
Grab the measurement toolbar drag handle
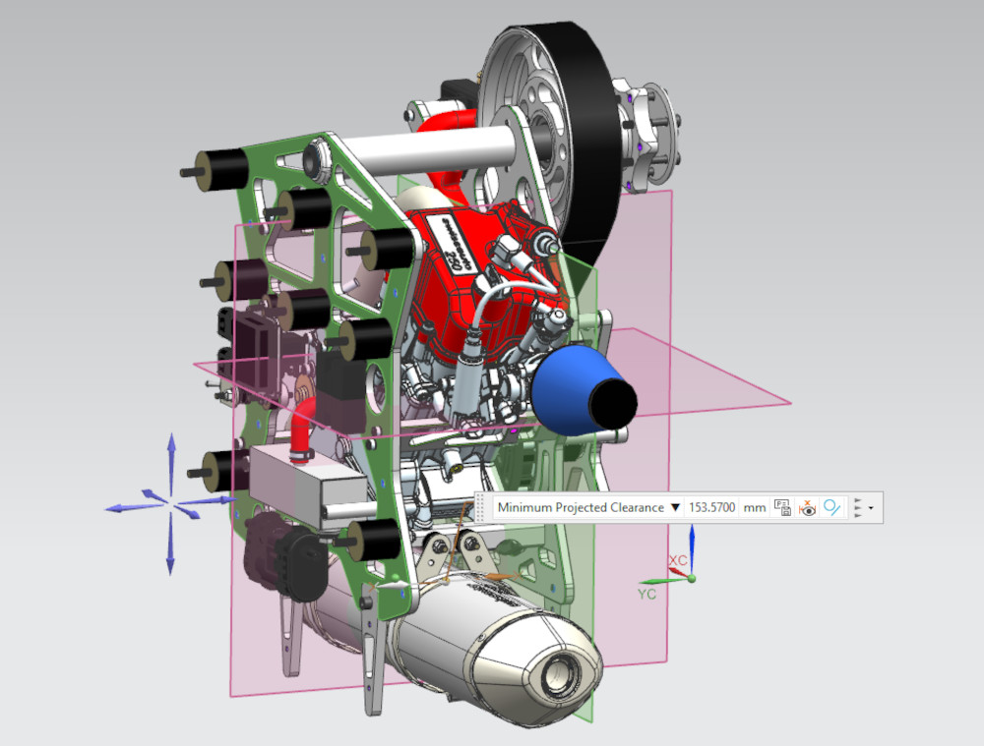pos(480,507)
